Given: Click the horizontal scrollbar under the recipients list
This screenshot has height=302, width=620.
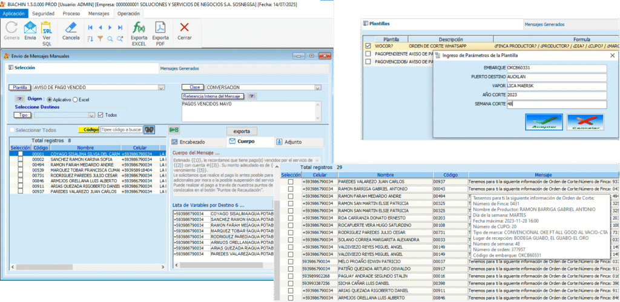Looking at the screenshot, I should (87, 268).
